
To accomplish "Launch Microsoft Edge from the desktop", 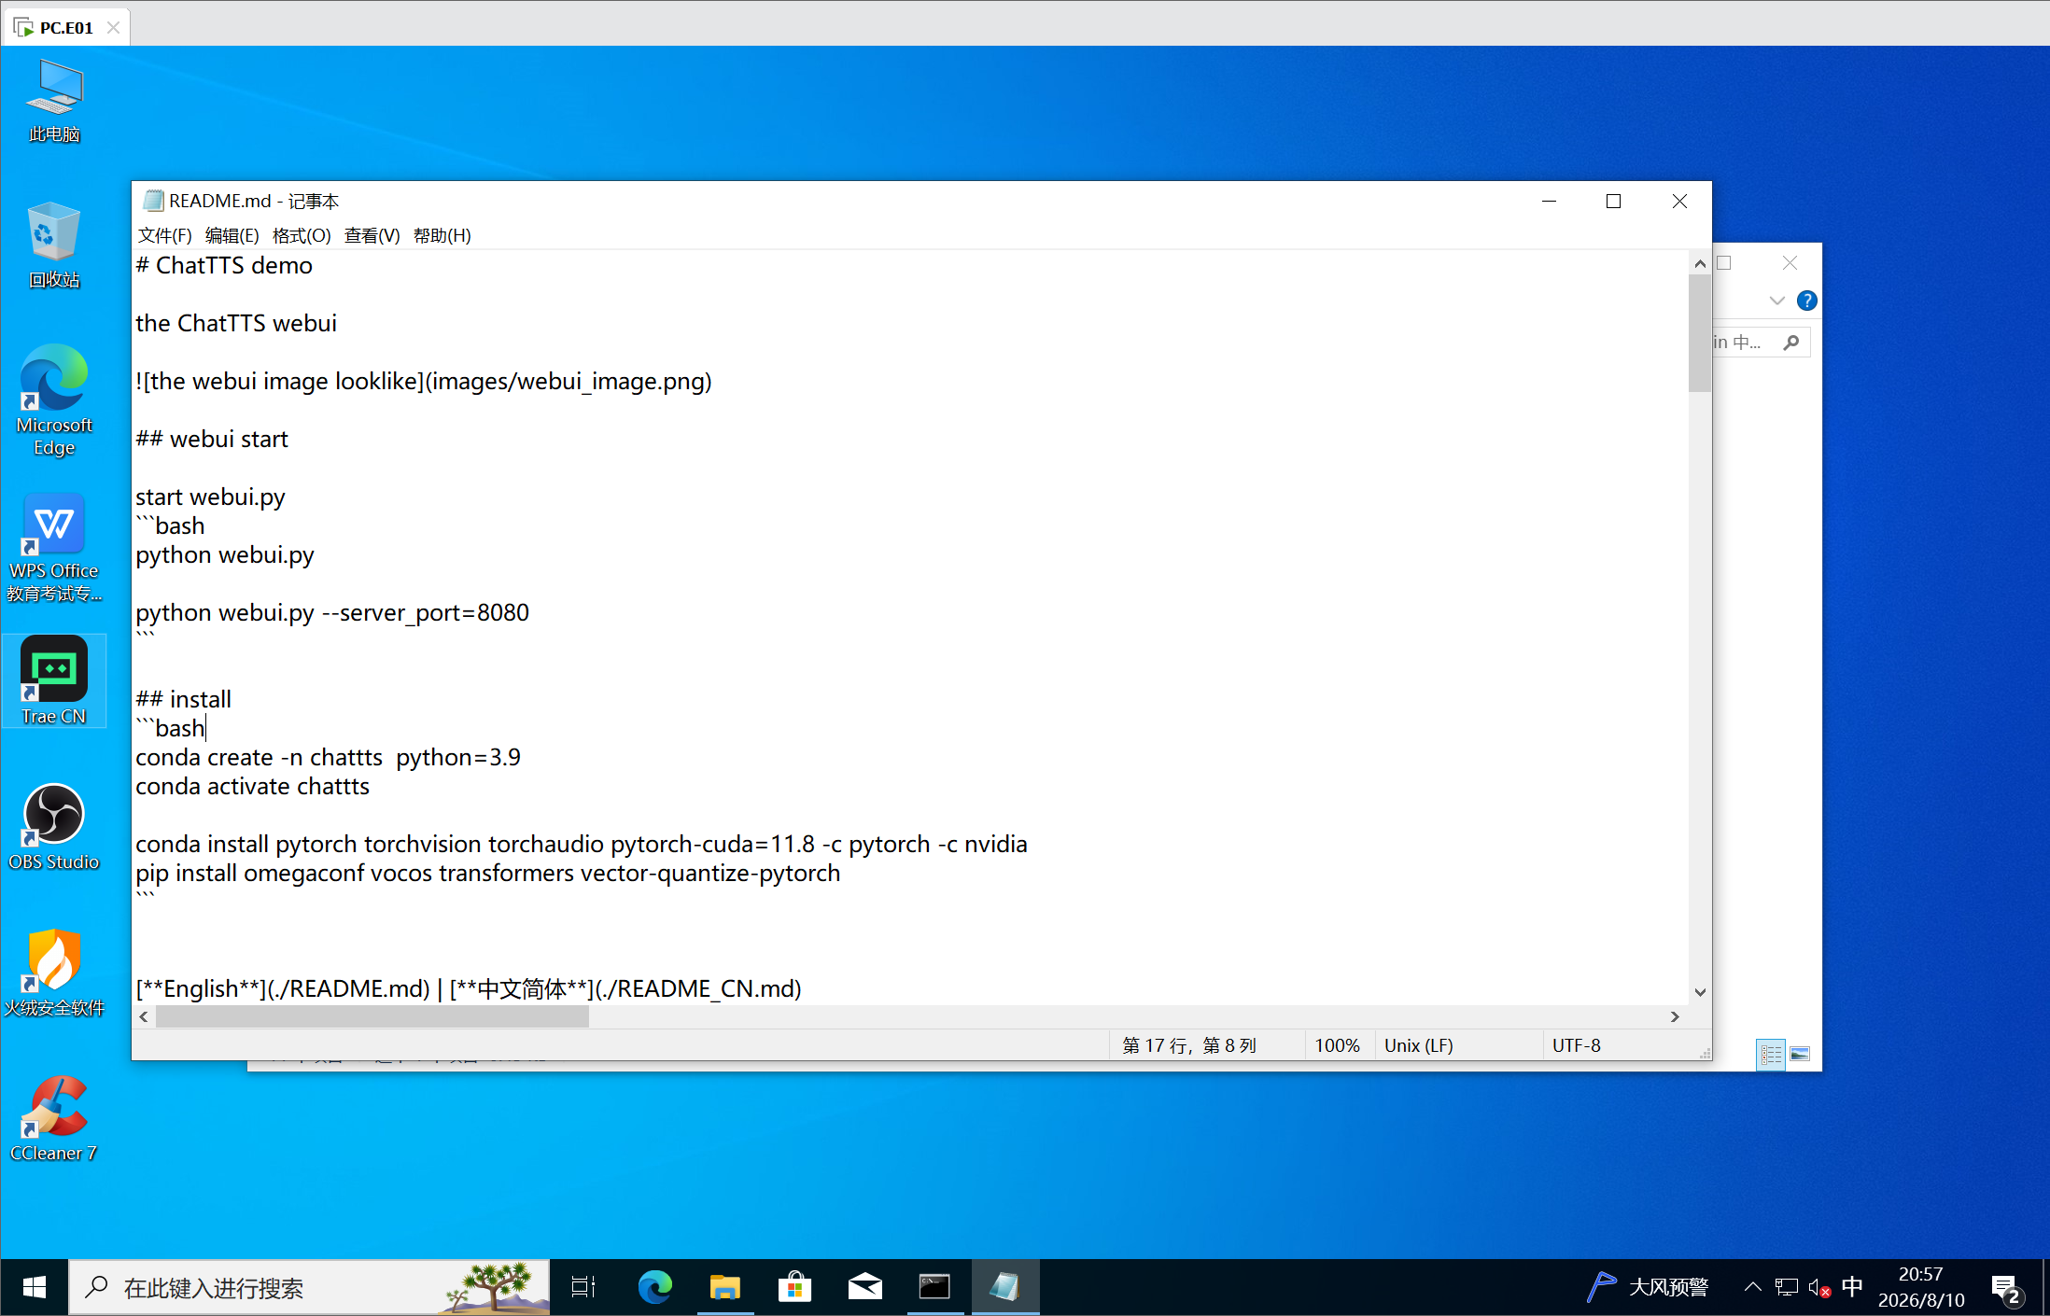I will [x=54, y=401].
